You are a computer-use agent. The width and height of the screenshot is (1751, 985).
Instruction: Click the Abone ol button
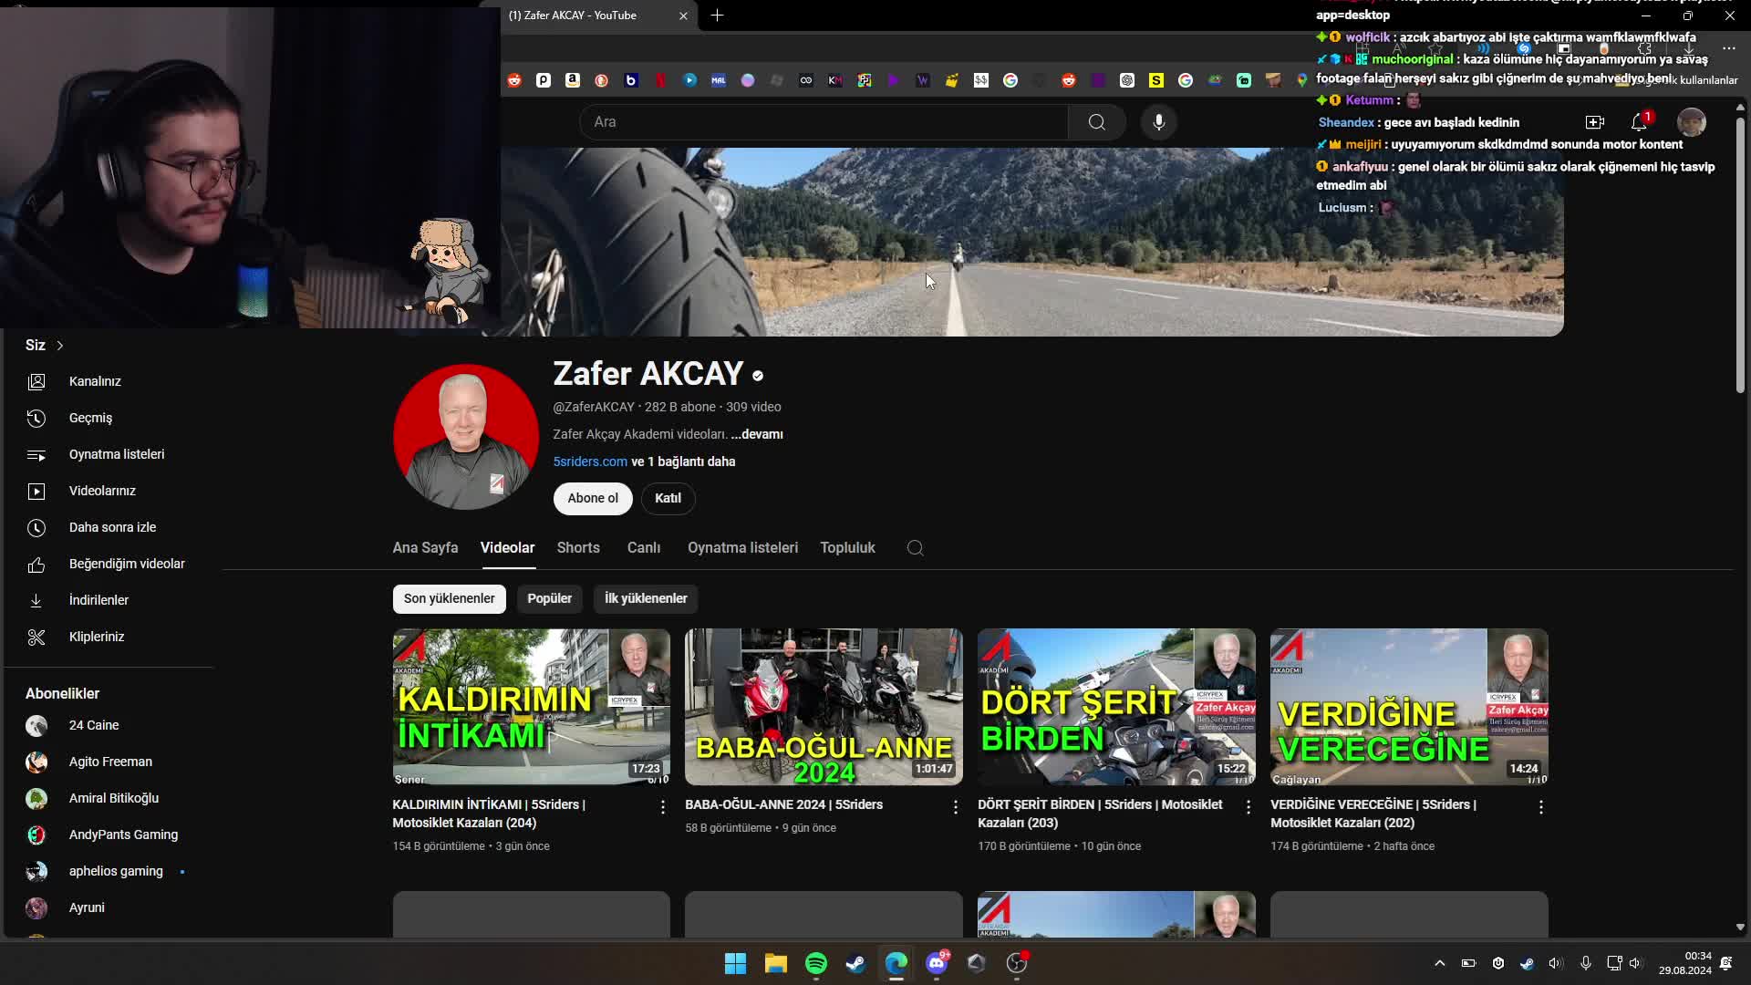pyautogui.click(x=593, y=498)
